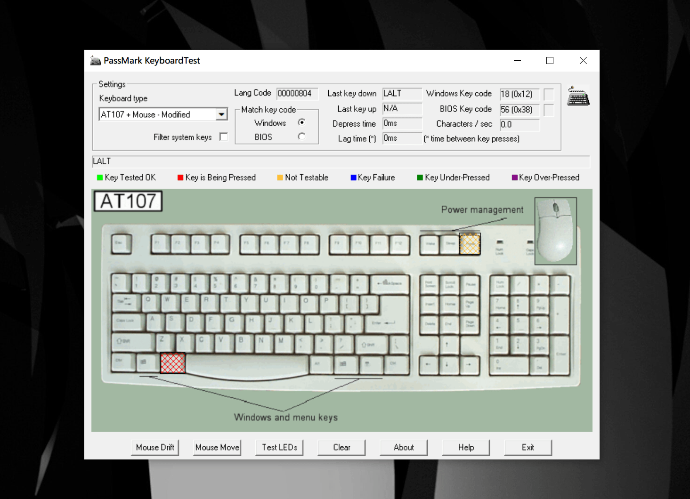The width and height of the screenshot is (690, 499).
Task: Enable the Filter system keys checkbox
Action: [x=224, y=137]
